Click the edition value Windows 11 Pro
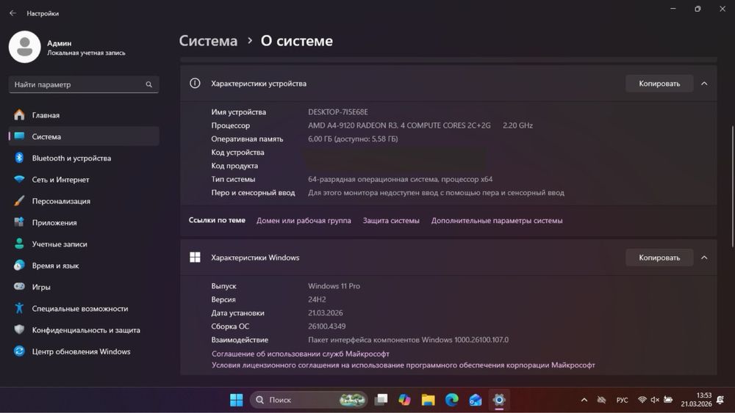 tap(334, 286)
